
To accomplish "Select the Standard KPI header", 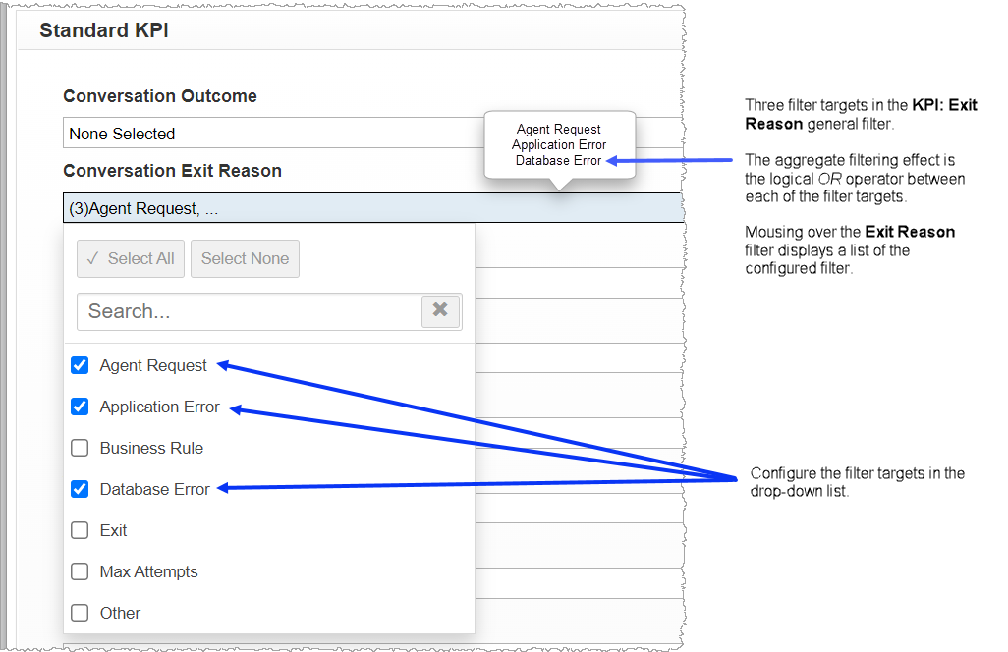I will (104, 30).
